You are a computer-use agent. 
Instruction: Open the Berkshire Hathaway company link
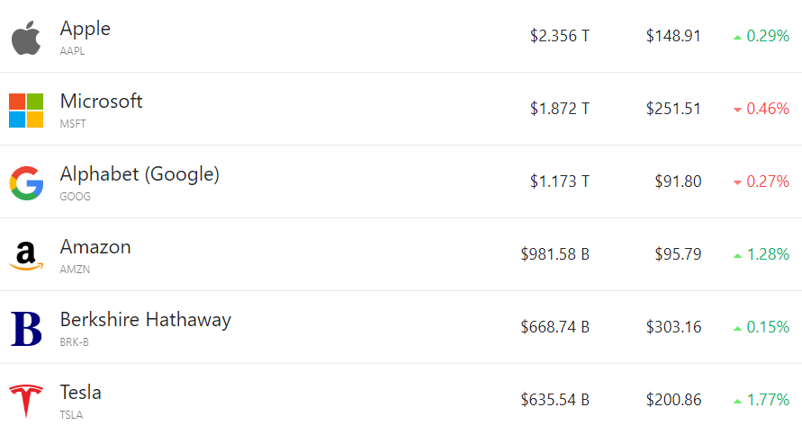click(145, 320)
